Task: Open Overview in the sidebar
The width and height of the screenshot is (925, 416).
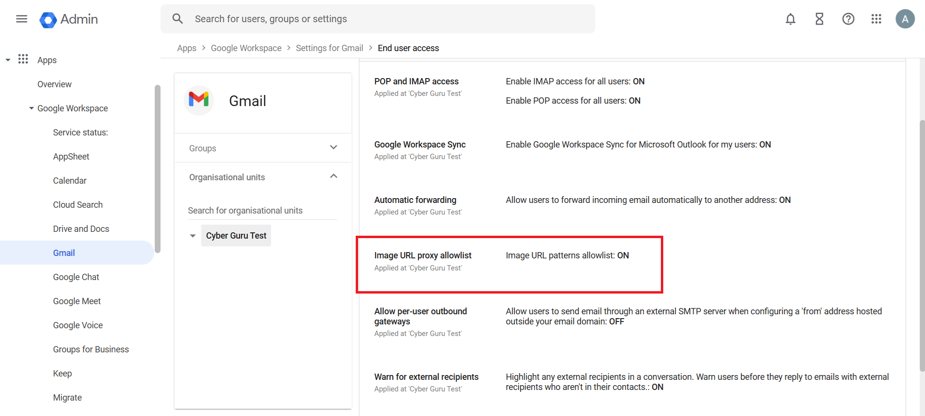Action: [54, 84]
